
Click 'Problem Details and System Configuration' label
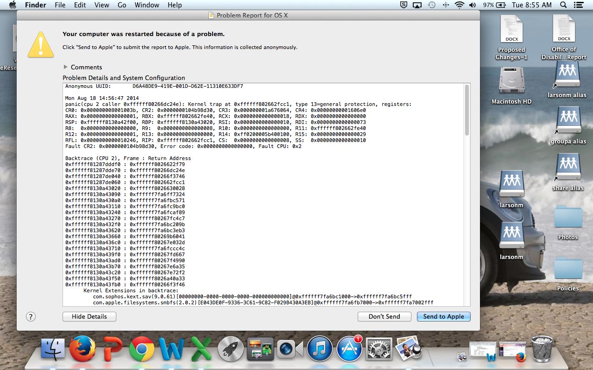(124, 78)
